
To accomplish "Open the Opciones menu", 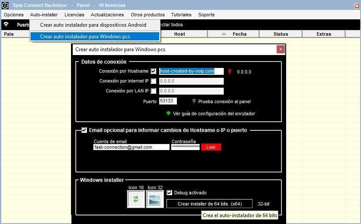I will pos(14,15).
